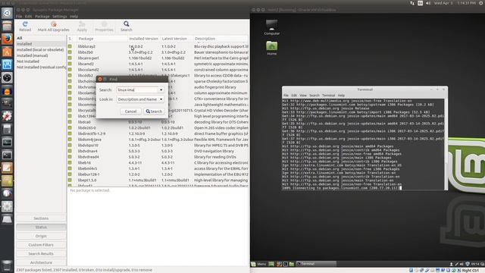Click the Search button in the Find dialog
Screen dimensions: 485x273
point(154,111)
